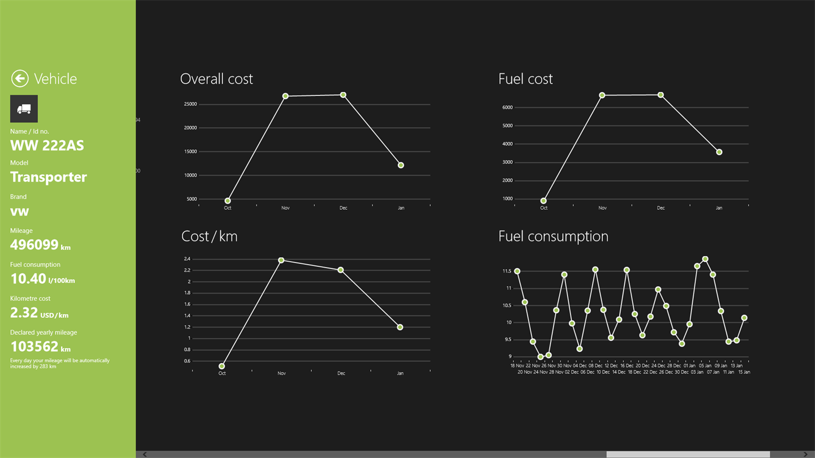815x458 pixels.
Task: Open the Overall cost chart title
Action: [x=216, y=79]
